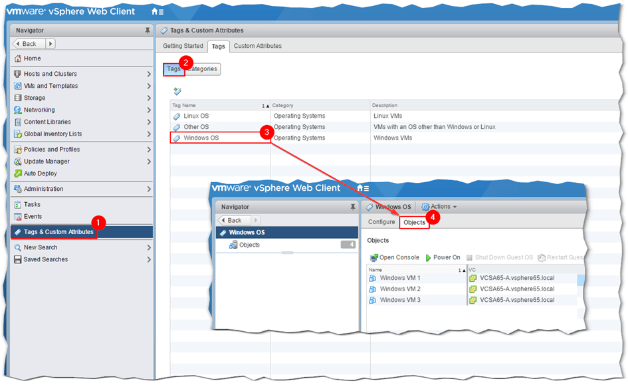Expand Policies and Profiles chevron
The image size is (628, 385).
[x=149, y=150]
